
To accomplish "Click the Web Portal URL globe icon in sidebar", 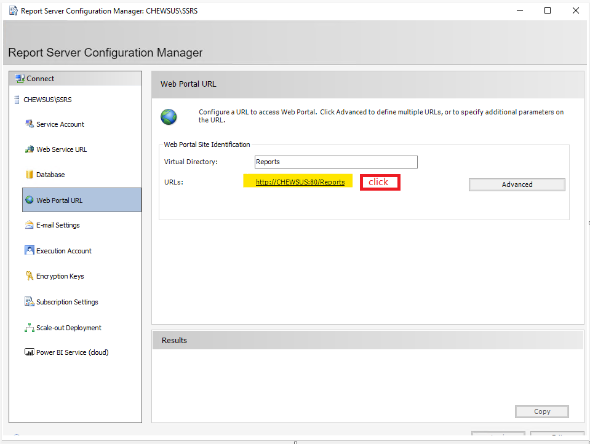I will point(30,200).
